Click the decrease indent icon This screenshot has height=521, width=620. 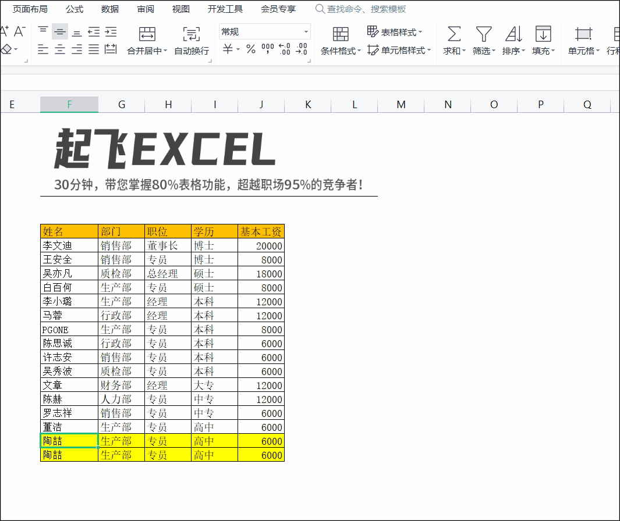pyautogui.click(x=94, y=31)
